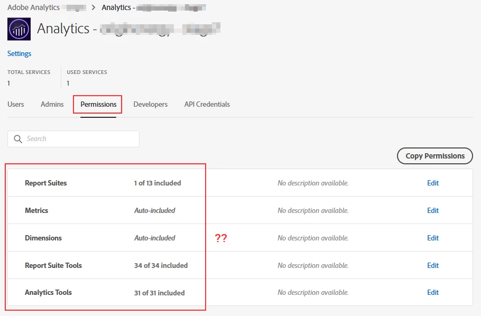Edit Analytics Tools permissions
The width and height of the screenshot is (481, 316).
[x=433, y=292]
